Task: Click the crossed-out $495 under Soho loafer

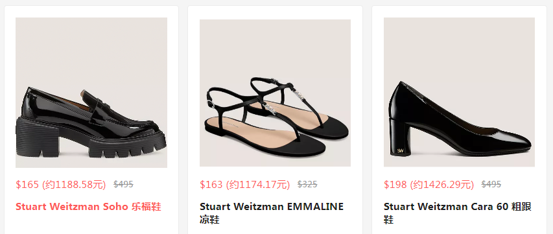Action: click(123, 184)
